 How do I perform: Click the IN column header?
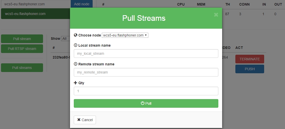[264, 4]
